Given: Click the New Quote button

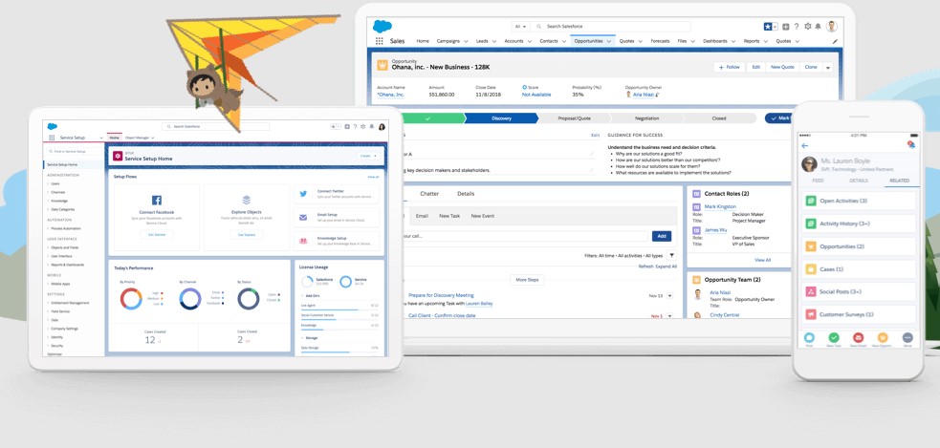Looking at the screenshot, I should (782, 67).
